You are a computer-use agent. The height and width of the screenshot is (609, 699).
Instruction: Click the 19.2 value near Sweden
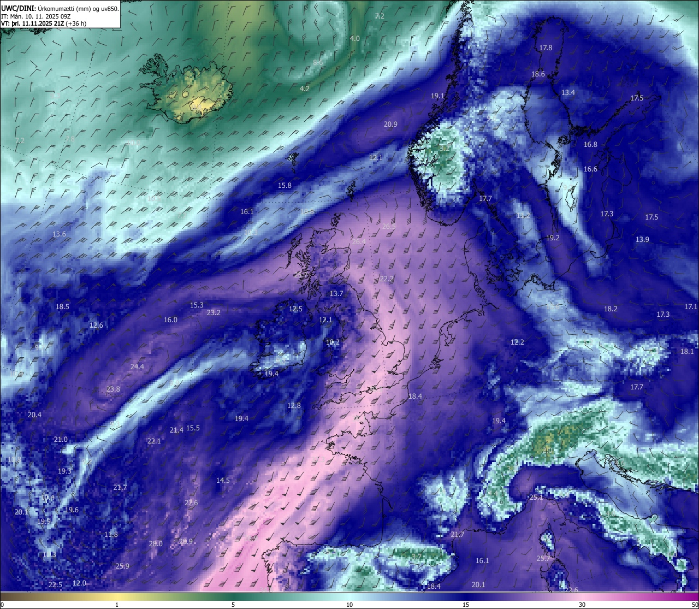[x=553, y=238]
